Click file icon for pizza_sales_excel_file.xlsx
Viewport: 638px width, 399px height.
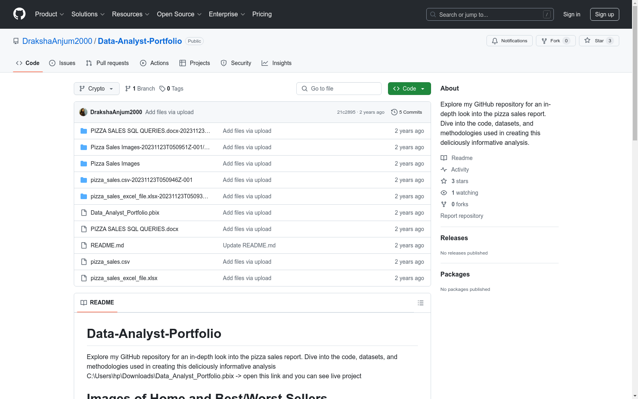(84, 278)
